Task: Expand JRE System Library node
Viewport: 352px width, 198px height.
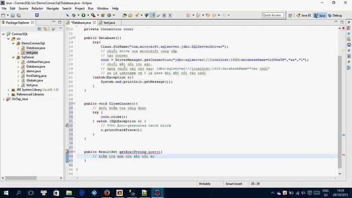Action: 8,90
